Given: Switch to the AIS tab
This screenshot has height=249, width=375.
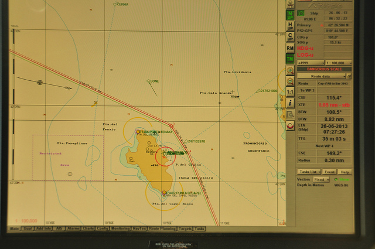Looking at the screenshot, I should (x=59, y=228).
